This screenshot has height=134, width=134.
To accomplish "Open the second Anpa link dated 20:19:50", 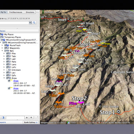I will coord(16,88).
